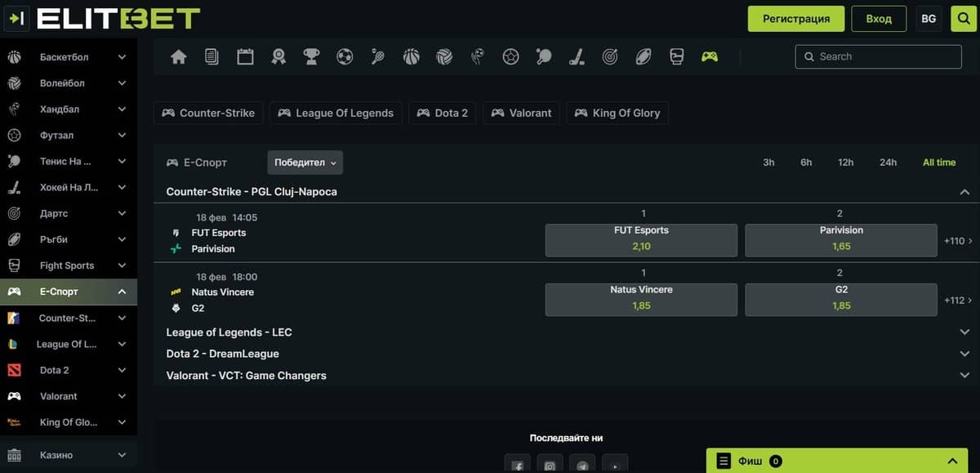The width and height of the screenshot is (980, 473).
Task: Select the futsal ball icon in top bar
Action: click(x=510, y=56)
